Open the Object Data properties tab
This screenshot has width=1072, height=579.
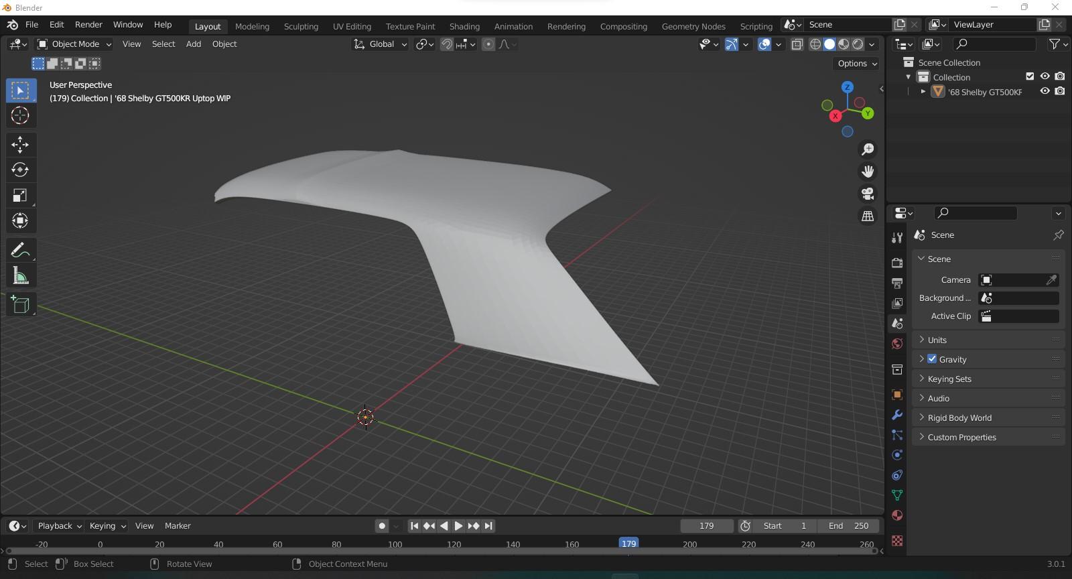click(897, 495)
